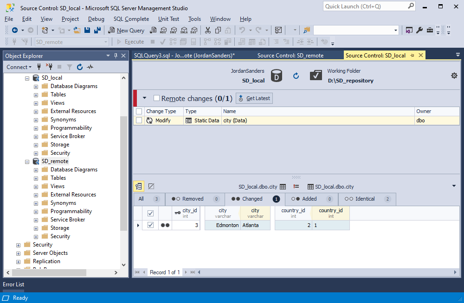464x303 pixels.
Task: Click the Connect Object Explorer plug icon
Action: click(39, 67)
